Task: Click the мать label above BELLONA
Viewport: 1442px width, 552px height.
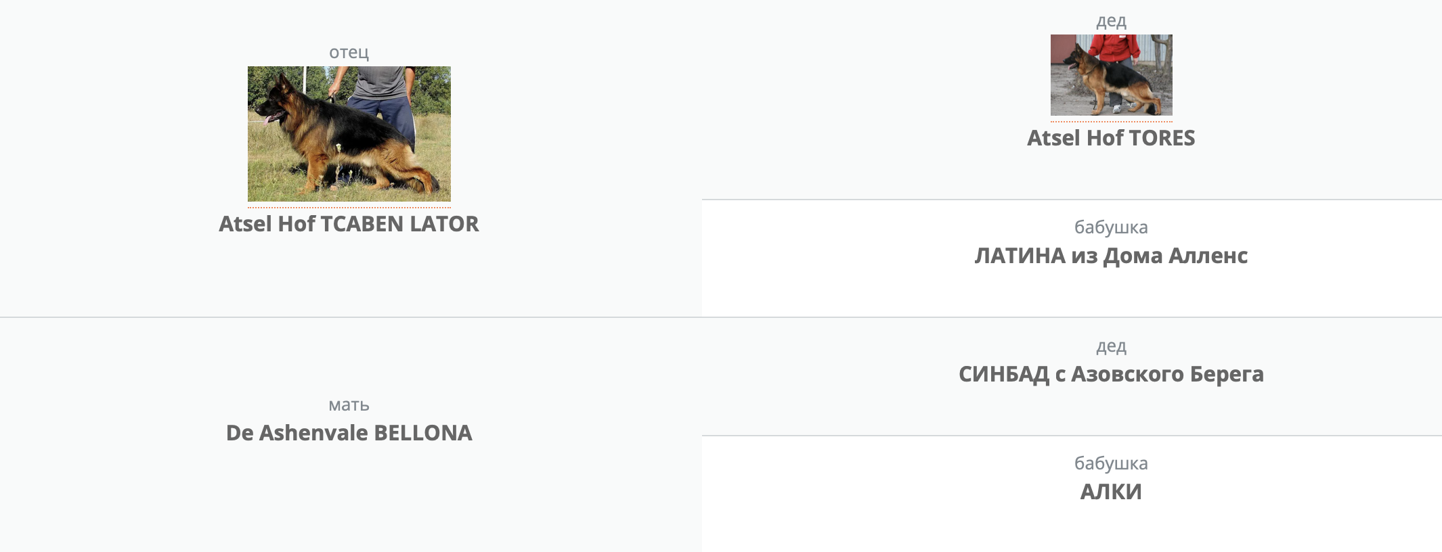Action: pos(349,405)
